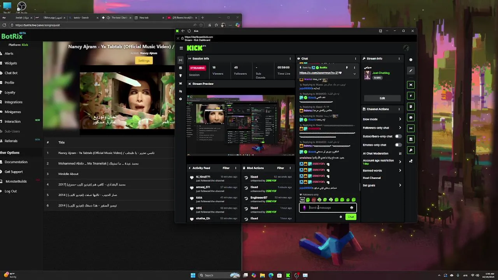
Task: Click the pin icon on pinned chat message
Action: [347, 68]
